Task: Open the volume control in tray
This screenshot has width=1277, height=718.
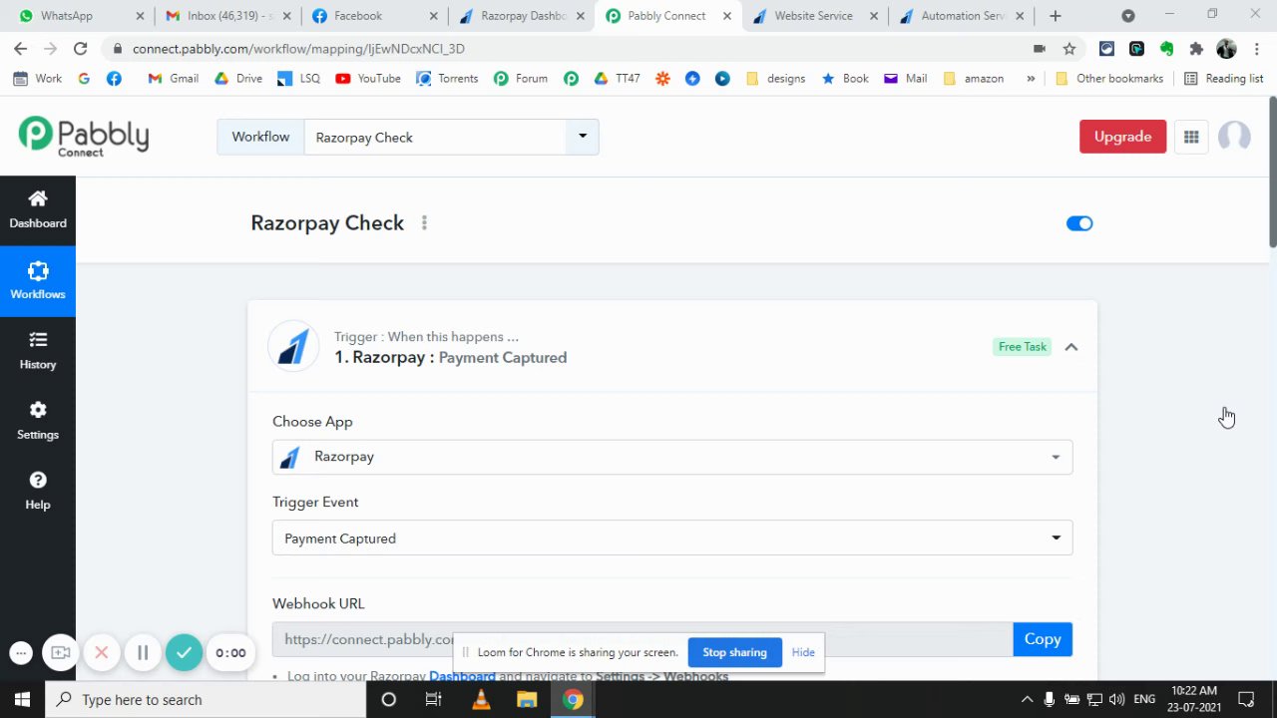Action: tap(1116, 699)
